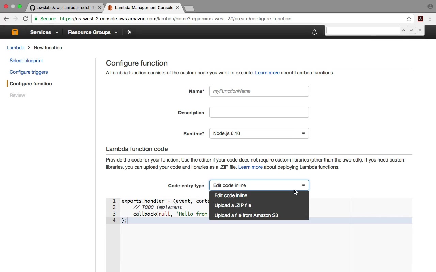Click the AWS console home cube icon

15,32
